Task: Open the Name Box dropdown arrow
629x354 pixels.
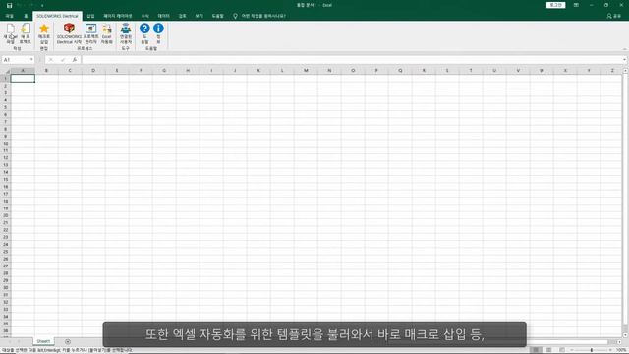Action: click(31, 59)
